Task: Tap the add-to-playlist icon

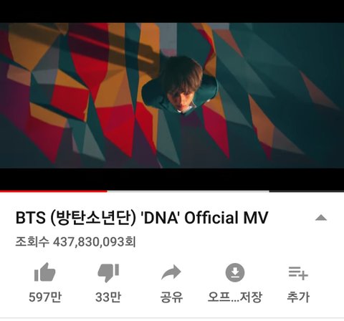Action: point(298,274)
